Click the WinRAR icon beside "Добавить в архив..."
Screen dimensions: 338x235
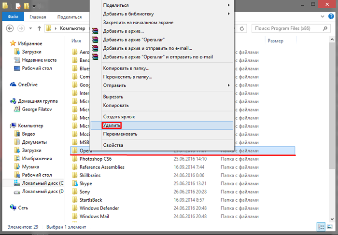coord(95,31)
